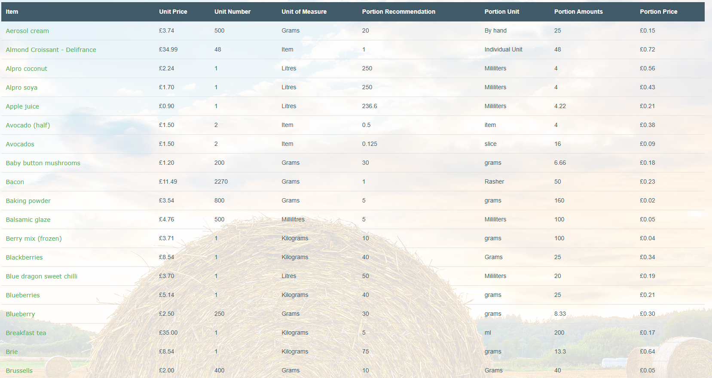Select the Alpro soya link
Image resolution: width=712 pixels, height=378 pixels.
click(21, 88)
